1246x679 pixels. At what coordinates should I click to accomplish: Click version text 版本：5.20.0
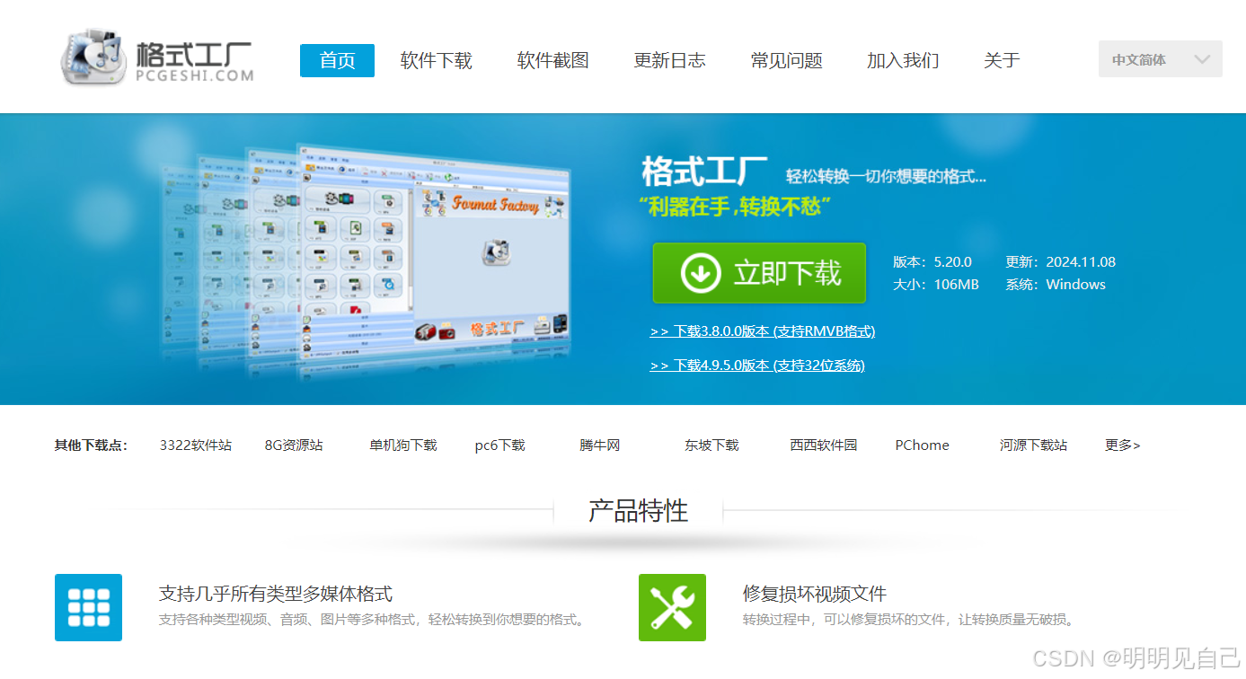[932, 262]
